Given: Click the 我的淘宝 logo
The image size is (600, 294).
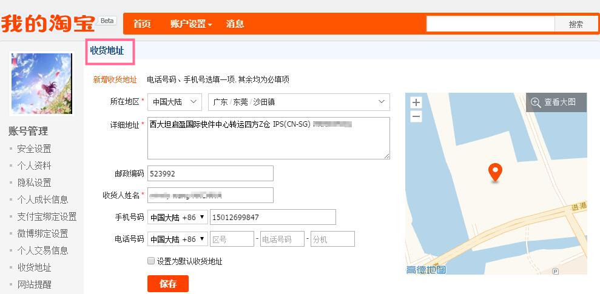Looking at the screenshot, I should (49, 24).
